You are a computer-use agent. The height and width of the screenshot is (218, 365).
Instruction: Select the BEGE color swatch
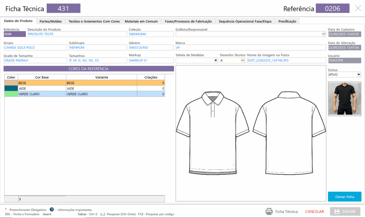coord(11,83)
